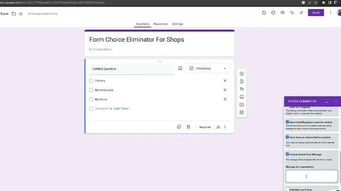341x191 pixels.
Task: Close the Choice Eliminator panel
Action: tap(336, 101)
